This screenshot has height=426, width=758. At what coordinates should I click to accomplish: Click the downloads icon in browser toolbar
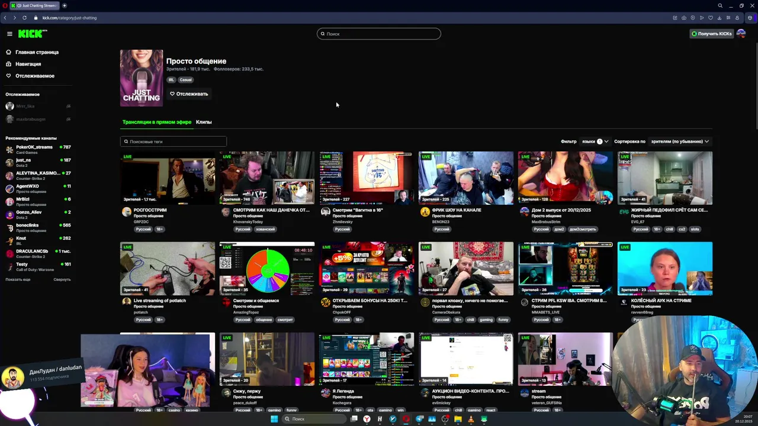[720, 18]
